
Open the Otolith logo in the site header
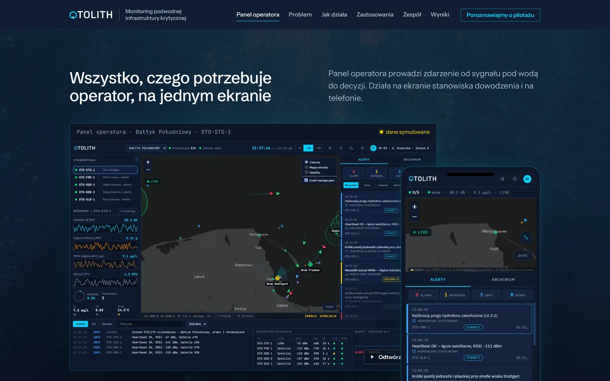(x=91, y=15)
